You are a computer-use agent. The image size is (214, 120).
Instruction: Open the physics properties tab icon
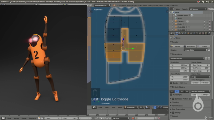209,33
